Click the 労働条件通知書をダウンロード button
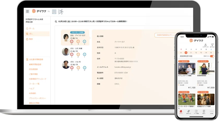The image size is (219, 124). tap(165, 35)
